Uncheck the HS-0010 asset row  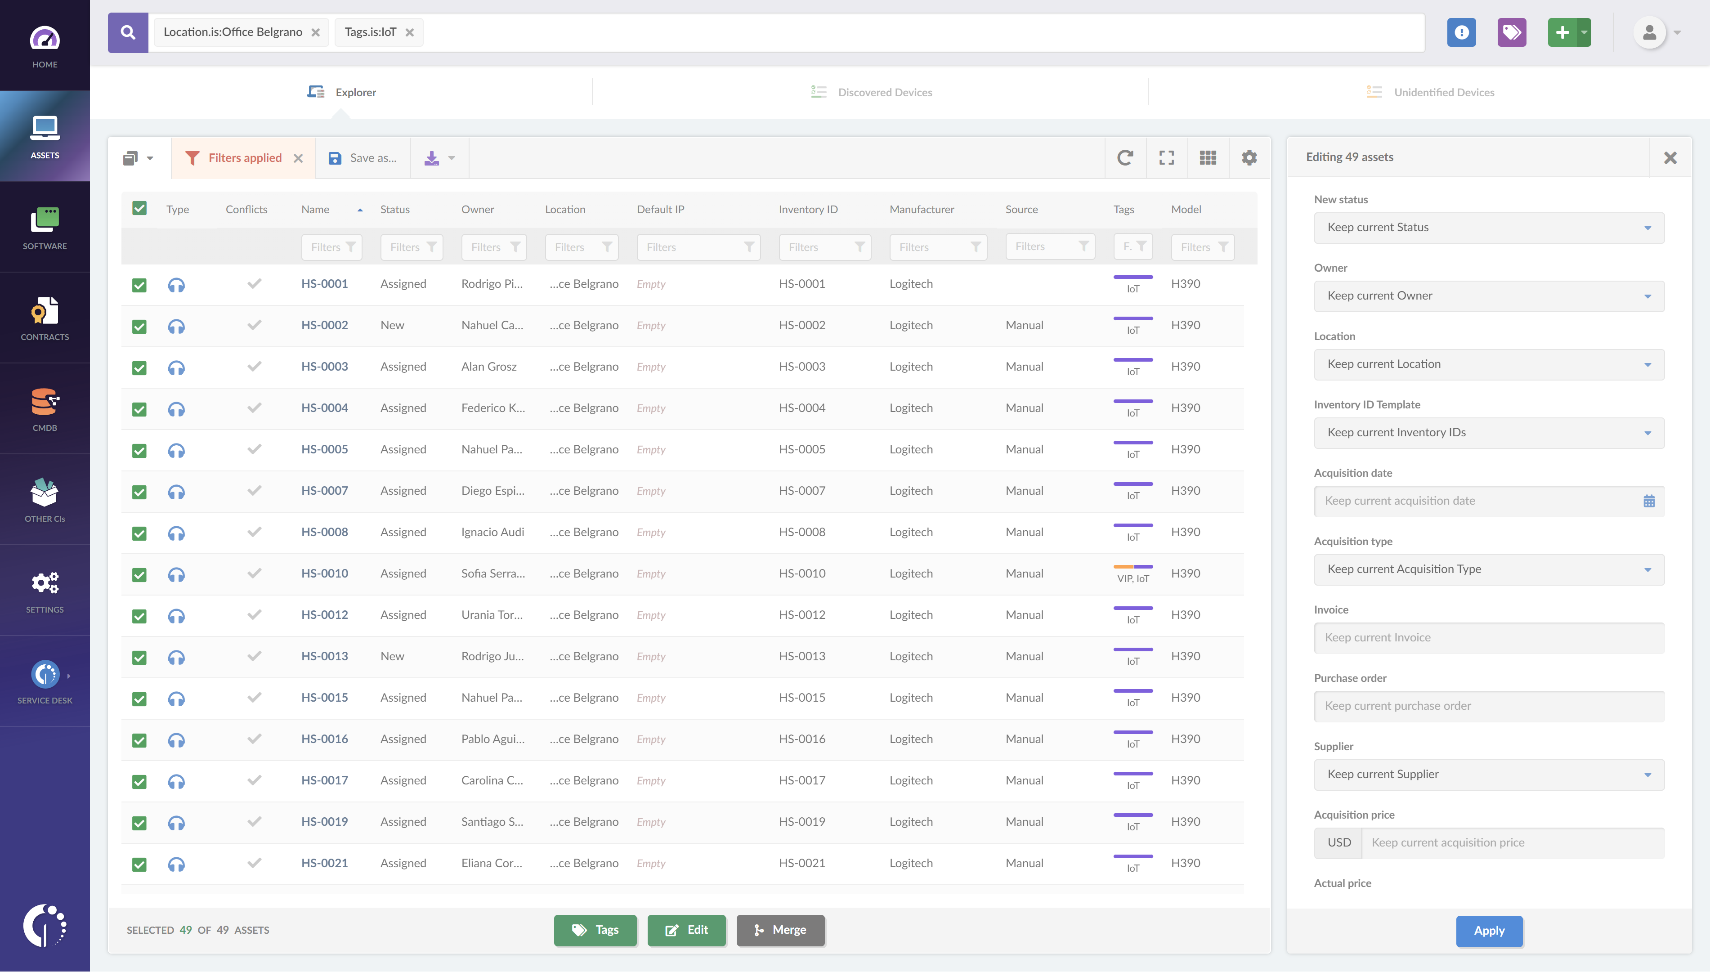(139, 574)
